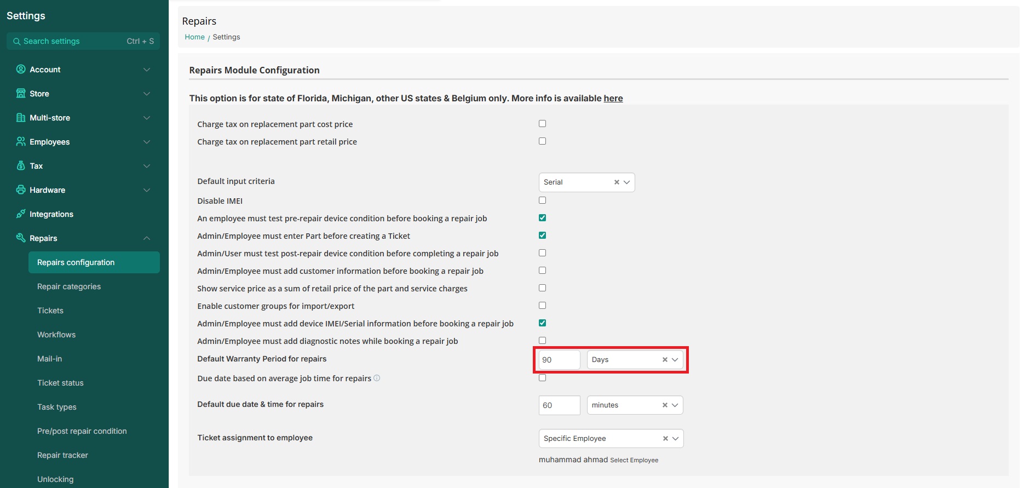Click the info icon beside due date option
The image size is (1024, 488).
(x=377, y=378)
